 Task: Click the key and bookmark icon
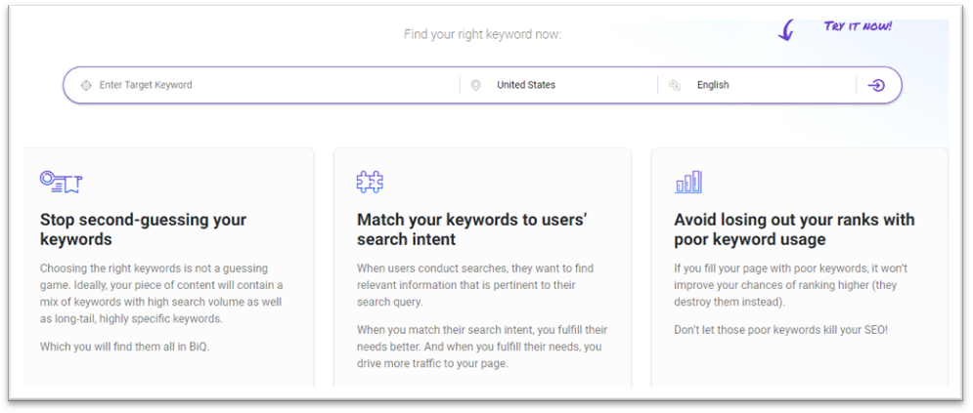62,182
